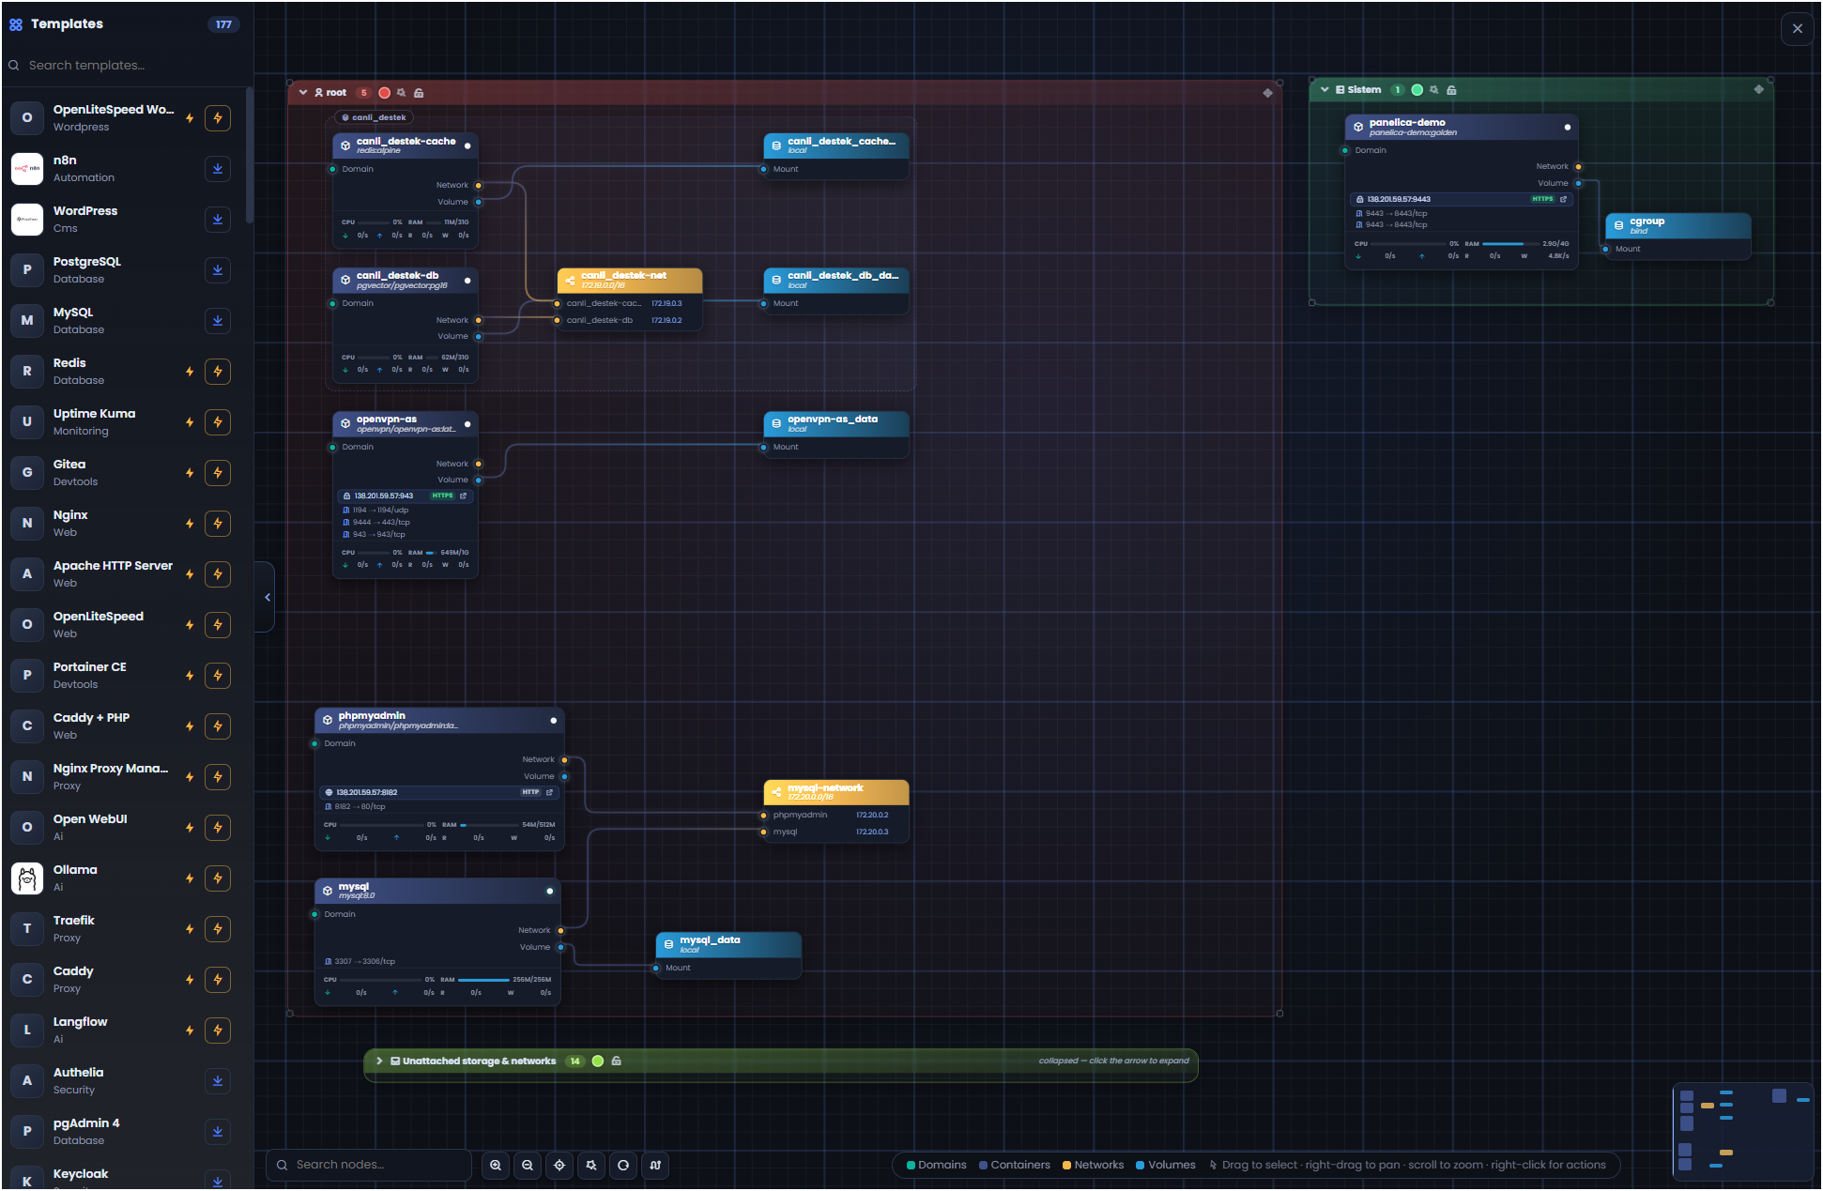Select the Langflow template
Screen dimensions: 1823x1191
pyautogui.click(x=123, y=1031)
